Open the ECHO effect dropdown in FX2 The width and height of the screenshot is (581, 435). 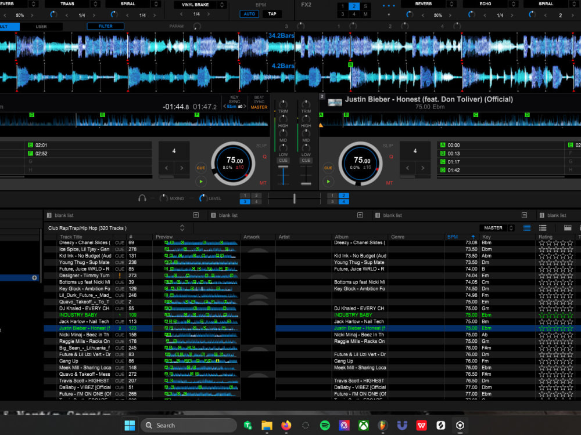pyautogui.click(x=513, y=3)
